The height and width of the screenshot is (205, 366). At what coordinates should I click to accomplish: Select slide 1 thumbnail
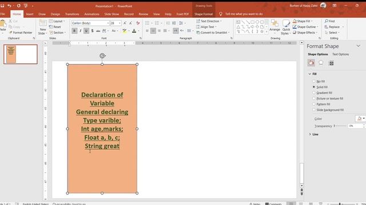(x=21, y=54)
